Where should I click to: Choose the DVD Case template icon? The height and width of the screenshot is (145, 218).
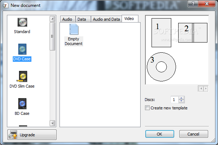[22, 49]
